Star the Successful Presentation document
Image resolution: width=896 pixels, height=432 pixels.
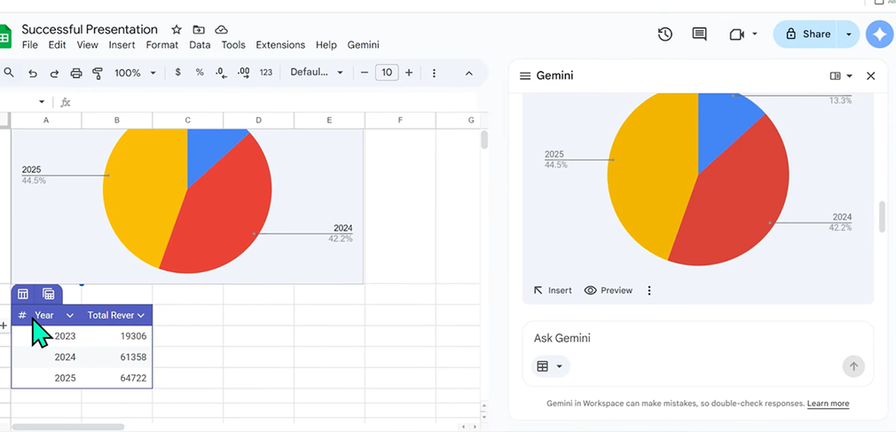[x=177, y=29]
